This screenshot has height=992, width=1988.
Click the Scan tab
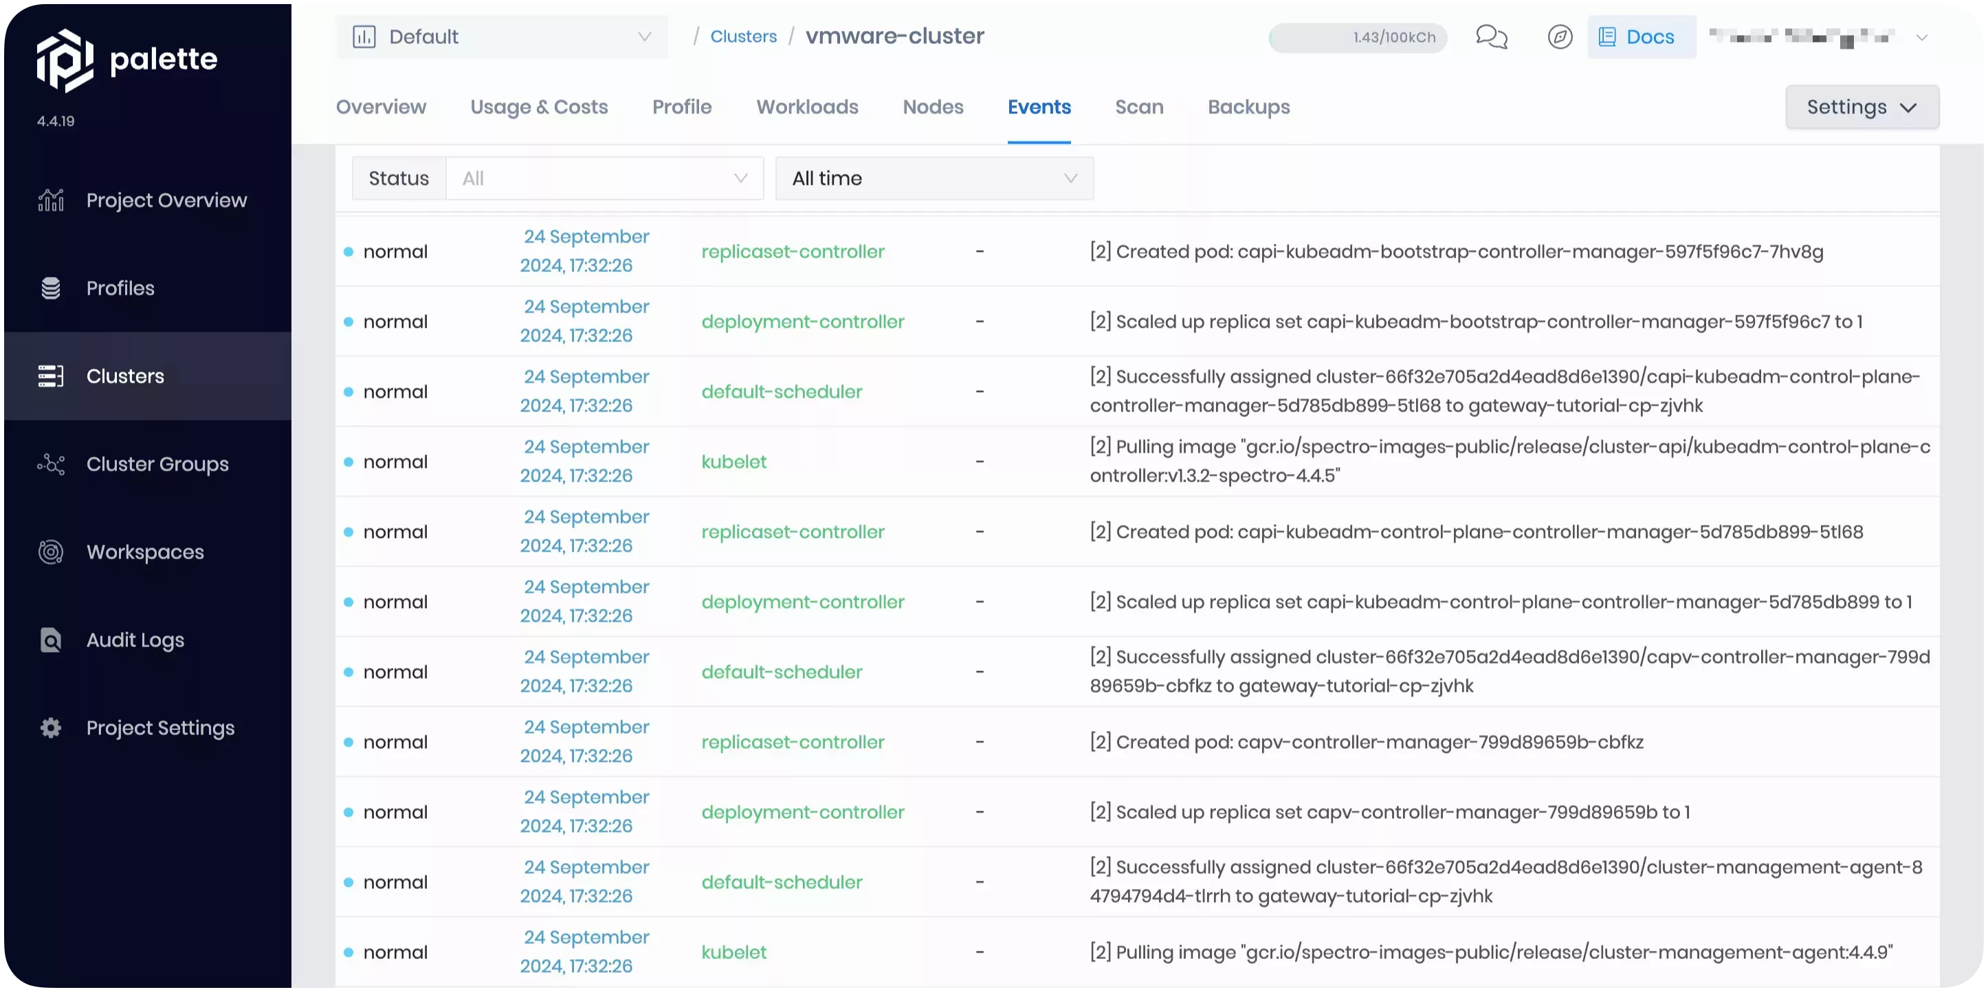pyautogui.click(x=1138, y=108)
